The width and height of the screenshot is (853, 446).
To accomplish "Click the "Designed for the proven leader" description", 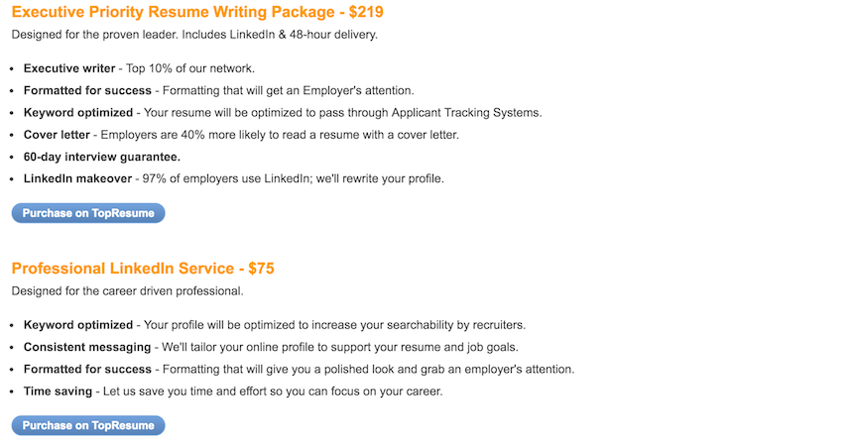I will [x=194, y=35].
